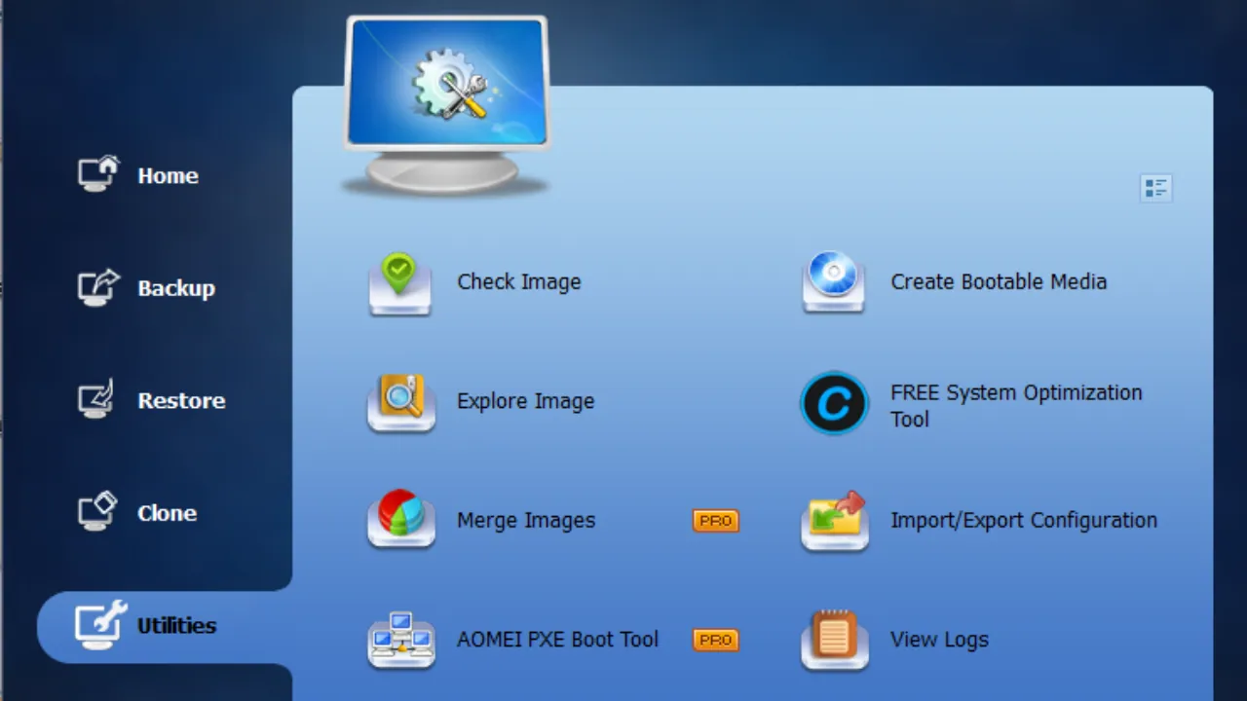Select the AOMEI PXE Boot Tool text
Screen dimensions: 1247x701
click(558, 640)
